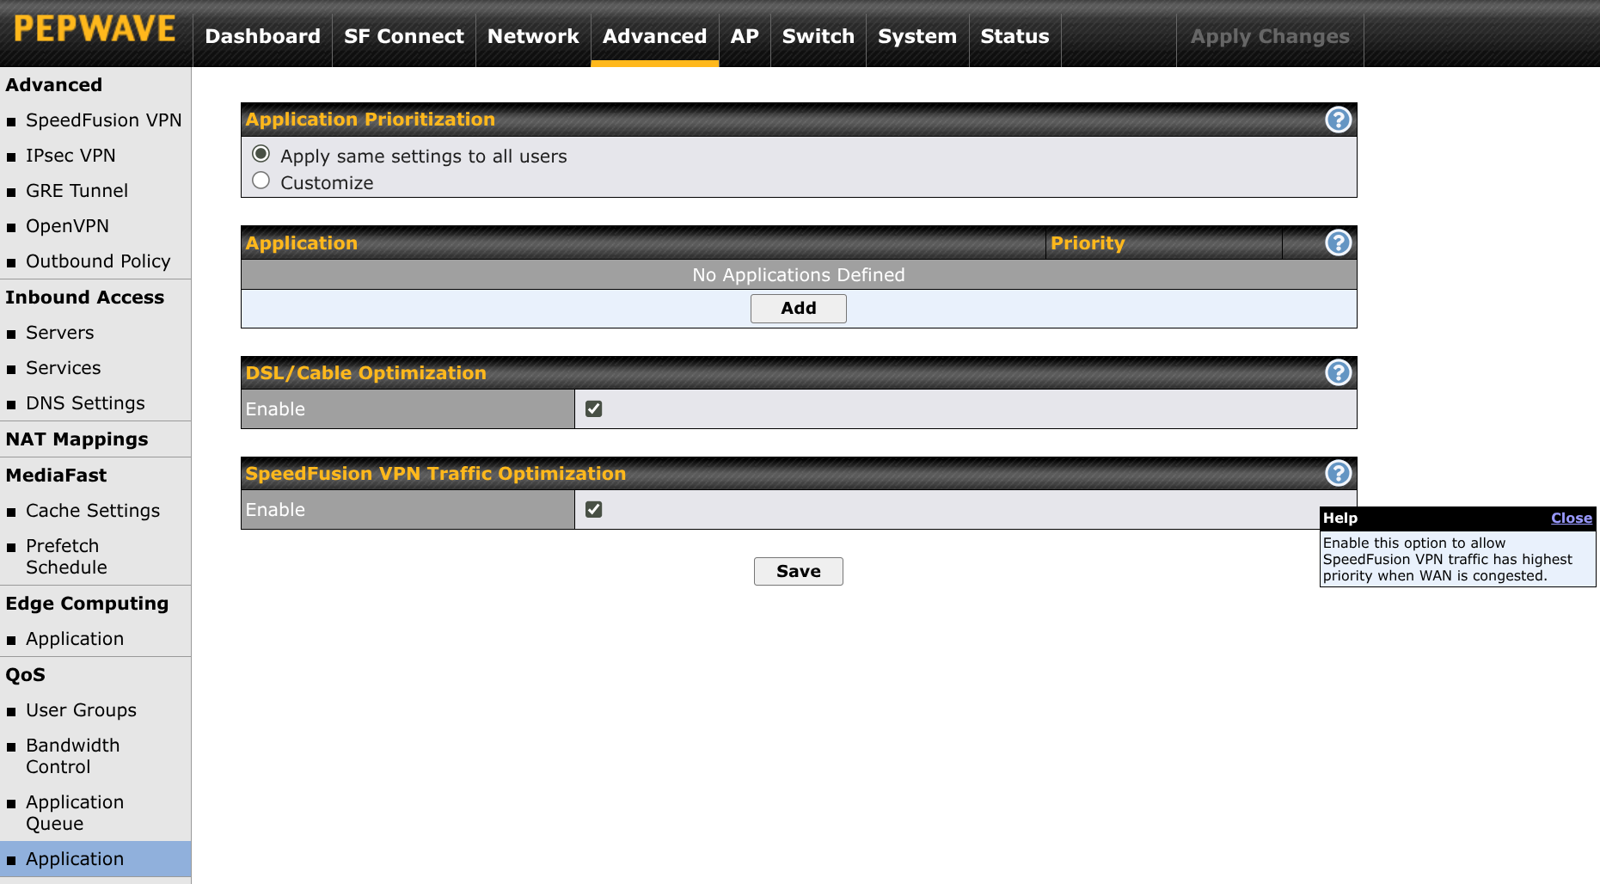Navigate to Outbound Policy in sidebar
This screenshot has width=1600, height=884.
(x=98, y=261)
